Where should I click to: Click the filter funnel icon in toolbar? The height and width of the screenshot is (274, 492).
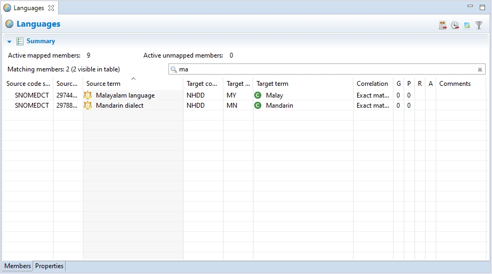(479, 25)
